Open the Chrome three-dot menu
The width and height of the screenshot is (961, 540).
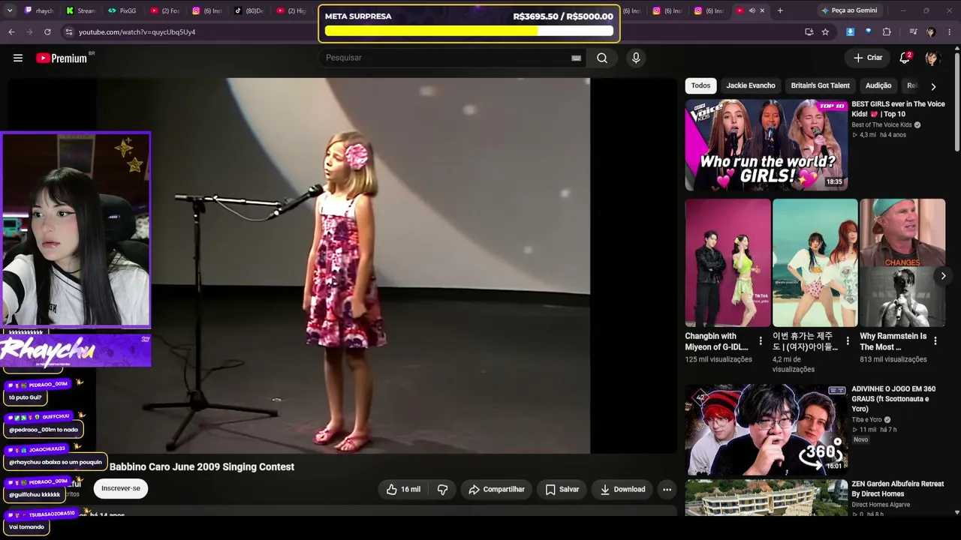[950, 32]
